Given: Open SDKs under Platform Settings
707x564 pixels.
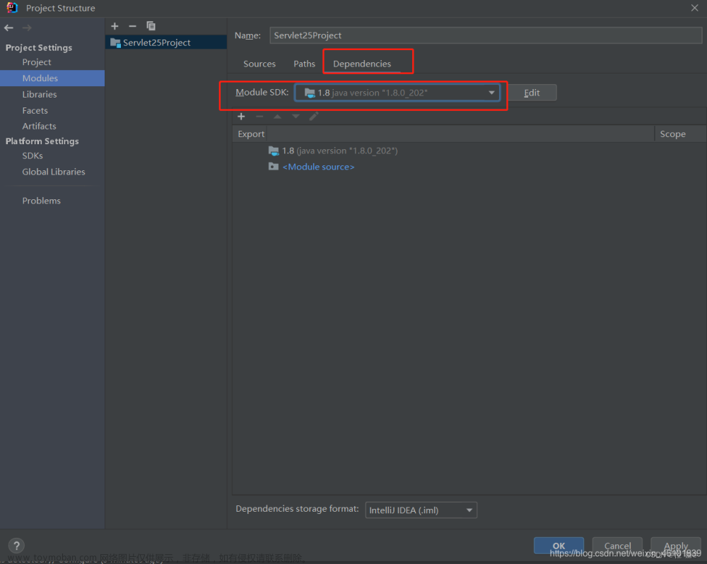Looking at the screenshot, I should tap(33, 155).
